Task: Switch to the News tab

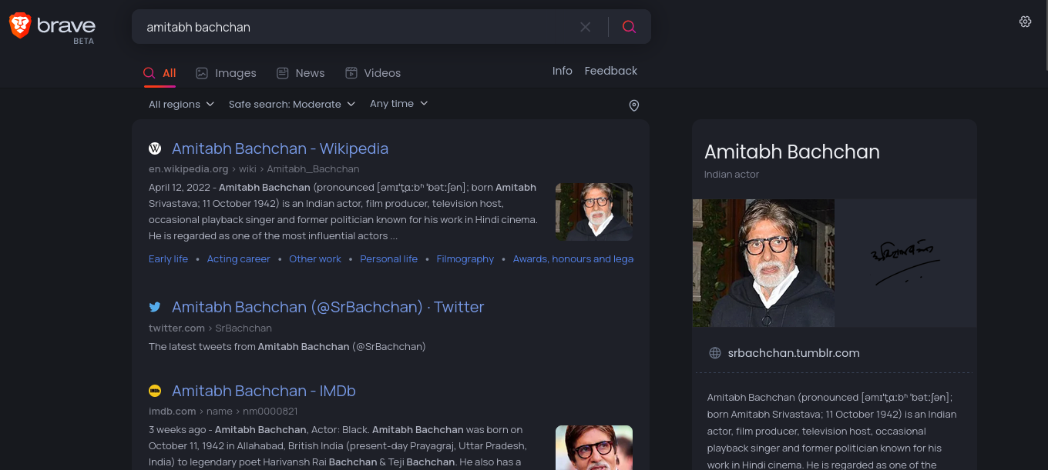Action: click(301, 73)
